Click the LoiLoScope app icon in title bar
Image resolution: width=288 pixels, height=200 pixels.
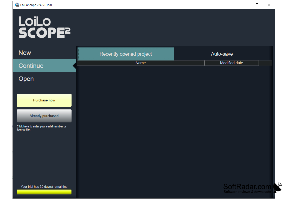17,5
